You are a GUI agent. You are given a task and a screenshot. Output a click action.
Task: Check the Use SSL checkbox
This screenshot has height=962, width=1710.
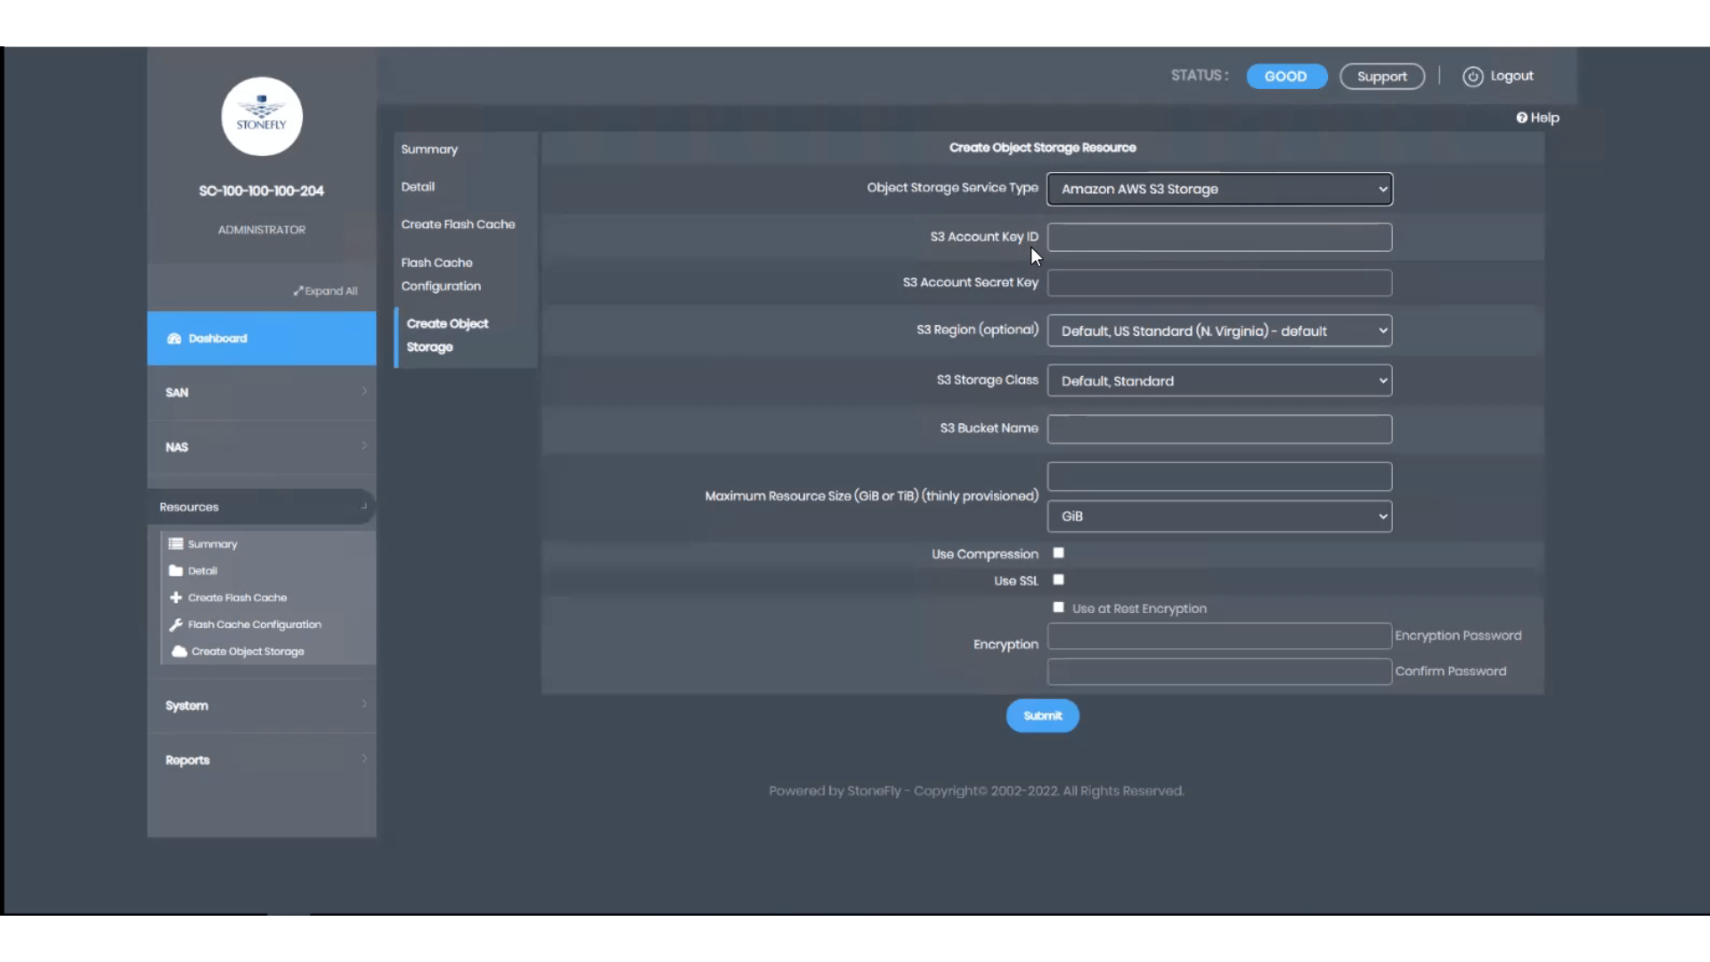coord(1058,579)
